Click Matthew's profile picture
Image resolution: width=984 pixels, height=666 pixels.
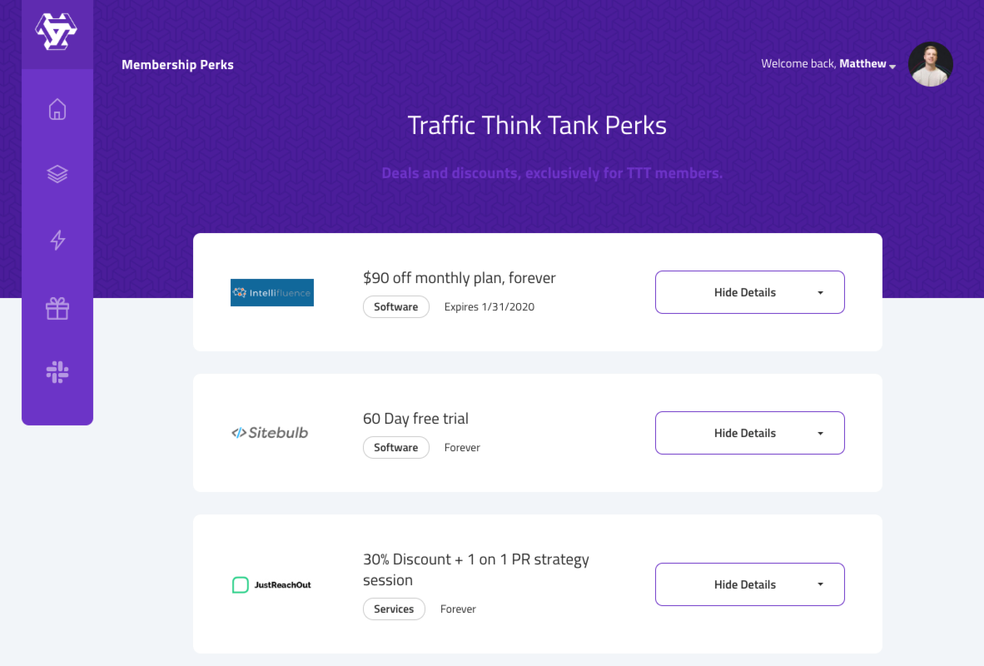pyautogui.click(x=931, y=64)
